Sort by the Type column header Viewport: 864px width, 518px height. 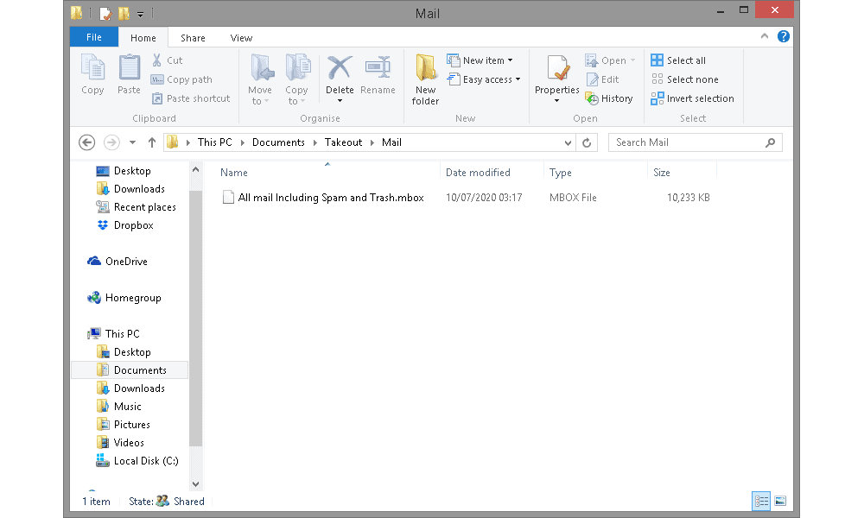561,173
